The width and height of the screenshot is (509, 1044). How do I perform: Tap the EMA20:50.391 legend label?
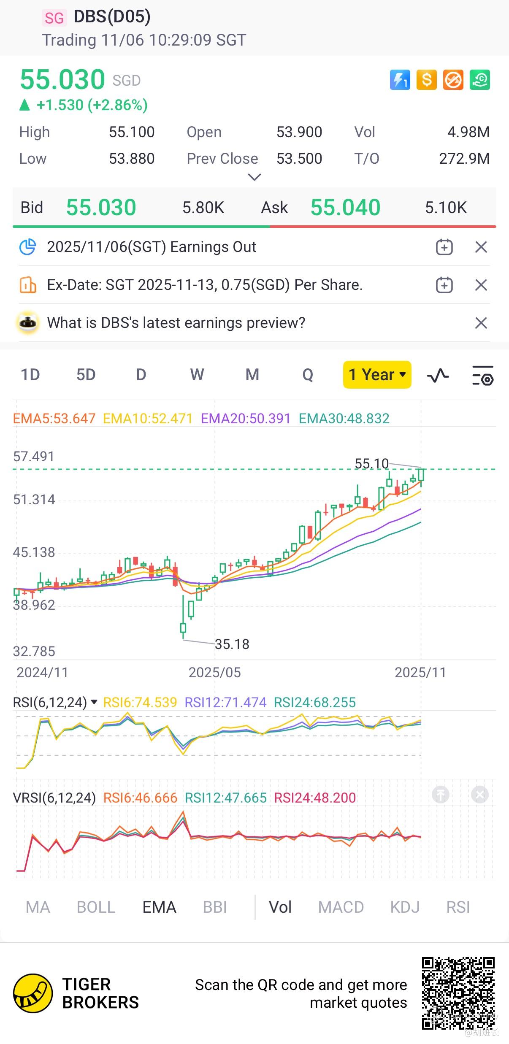click(246, 419)
